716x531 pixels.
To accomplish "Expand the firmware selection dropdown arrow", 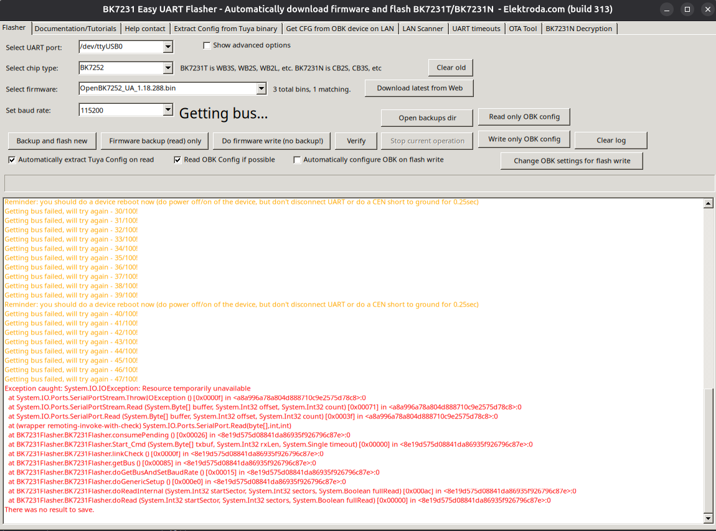I will (x=261, y=88).
